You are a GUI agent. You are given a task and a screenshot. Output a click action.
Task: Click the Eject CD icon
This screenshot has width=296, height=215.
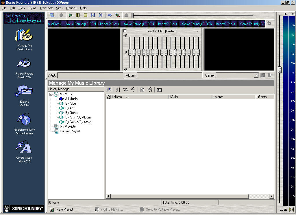126,15
